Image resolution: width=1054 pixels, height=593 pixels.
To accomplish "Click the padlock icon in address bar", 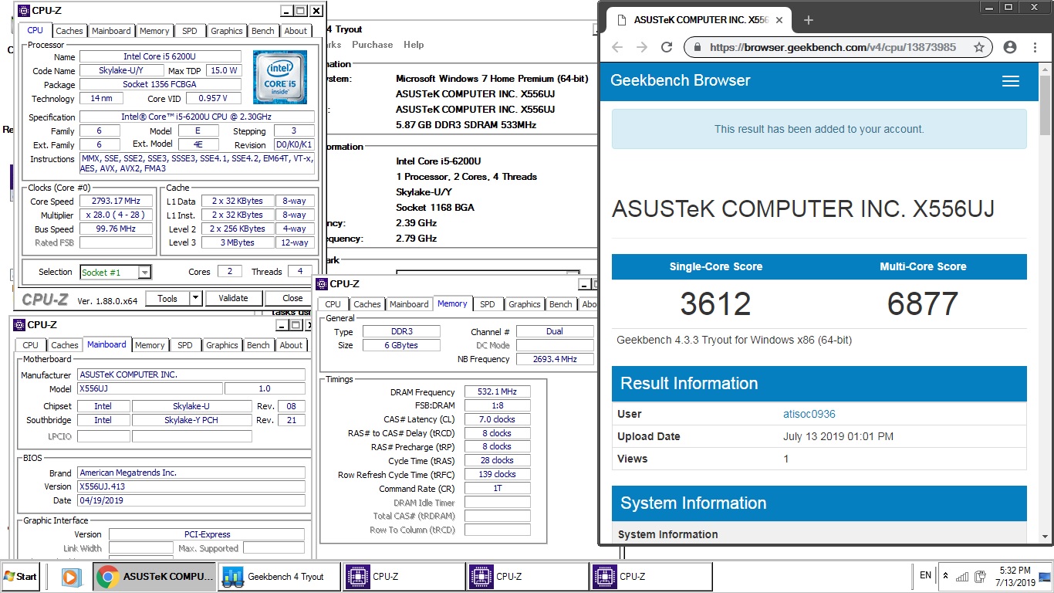I will coord(698,47).
